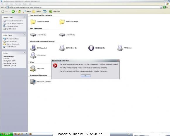Collapse the Other Places panel
The width and height of the screenshot is (170, 136).
[x=24, y=35]
